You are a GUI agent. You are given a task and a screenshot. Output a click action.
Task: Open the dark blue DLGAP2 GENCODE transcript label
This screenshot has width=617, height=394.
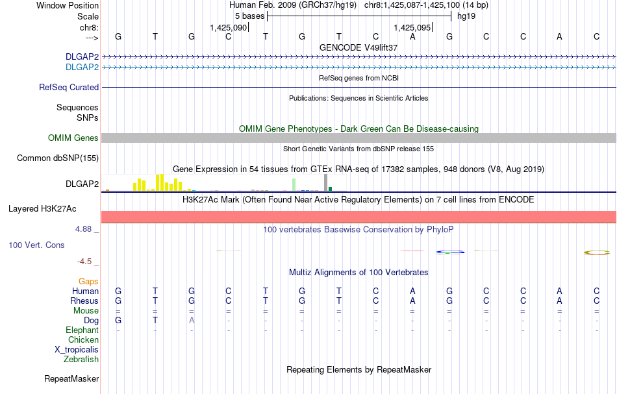point(82,57)
